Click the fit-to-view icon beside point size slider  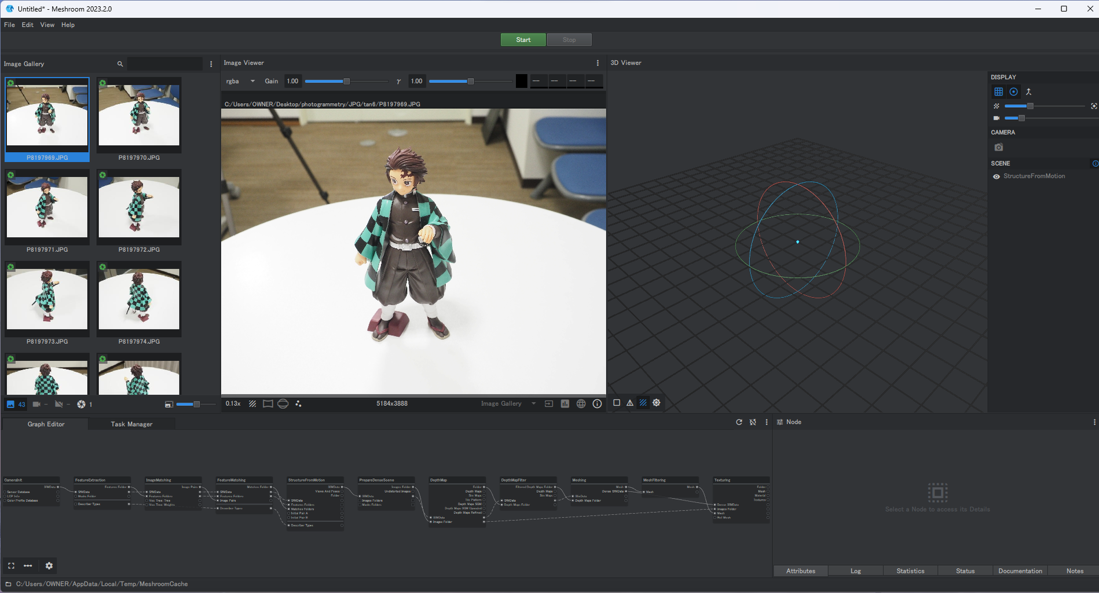pyautogui.click(x=1093, y=106)
